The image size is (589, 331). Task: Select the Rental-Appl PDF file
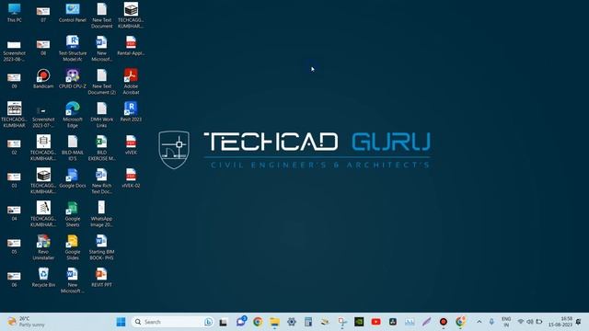(131, 46)
